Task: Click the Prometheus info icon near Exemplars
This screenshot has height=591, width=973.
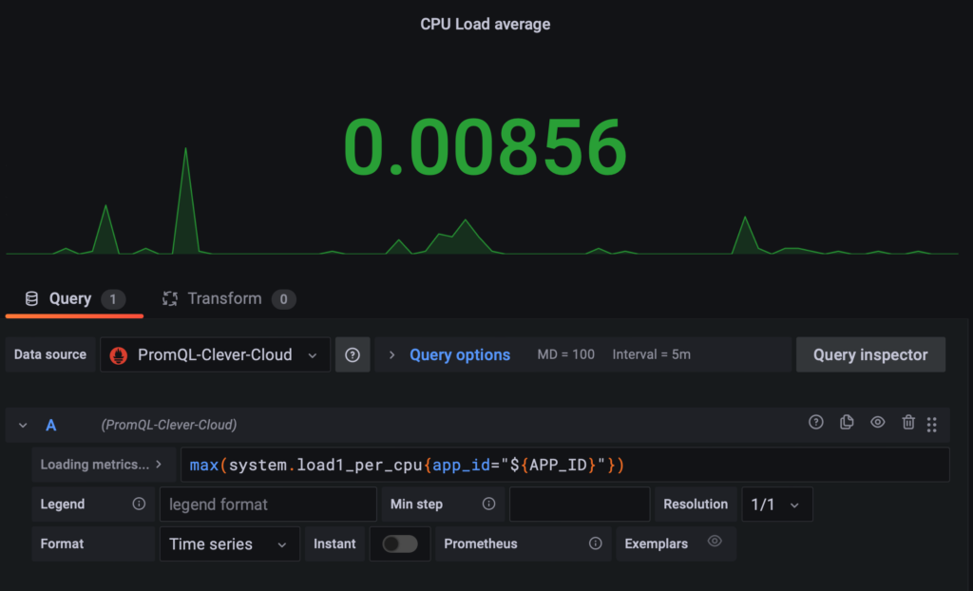Action: pyautogui.click(x=595, y=543)
